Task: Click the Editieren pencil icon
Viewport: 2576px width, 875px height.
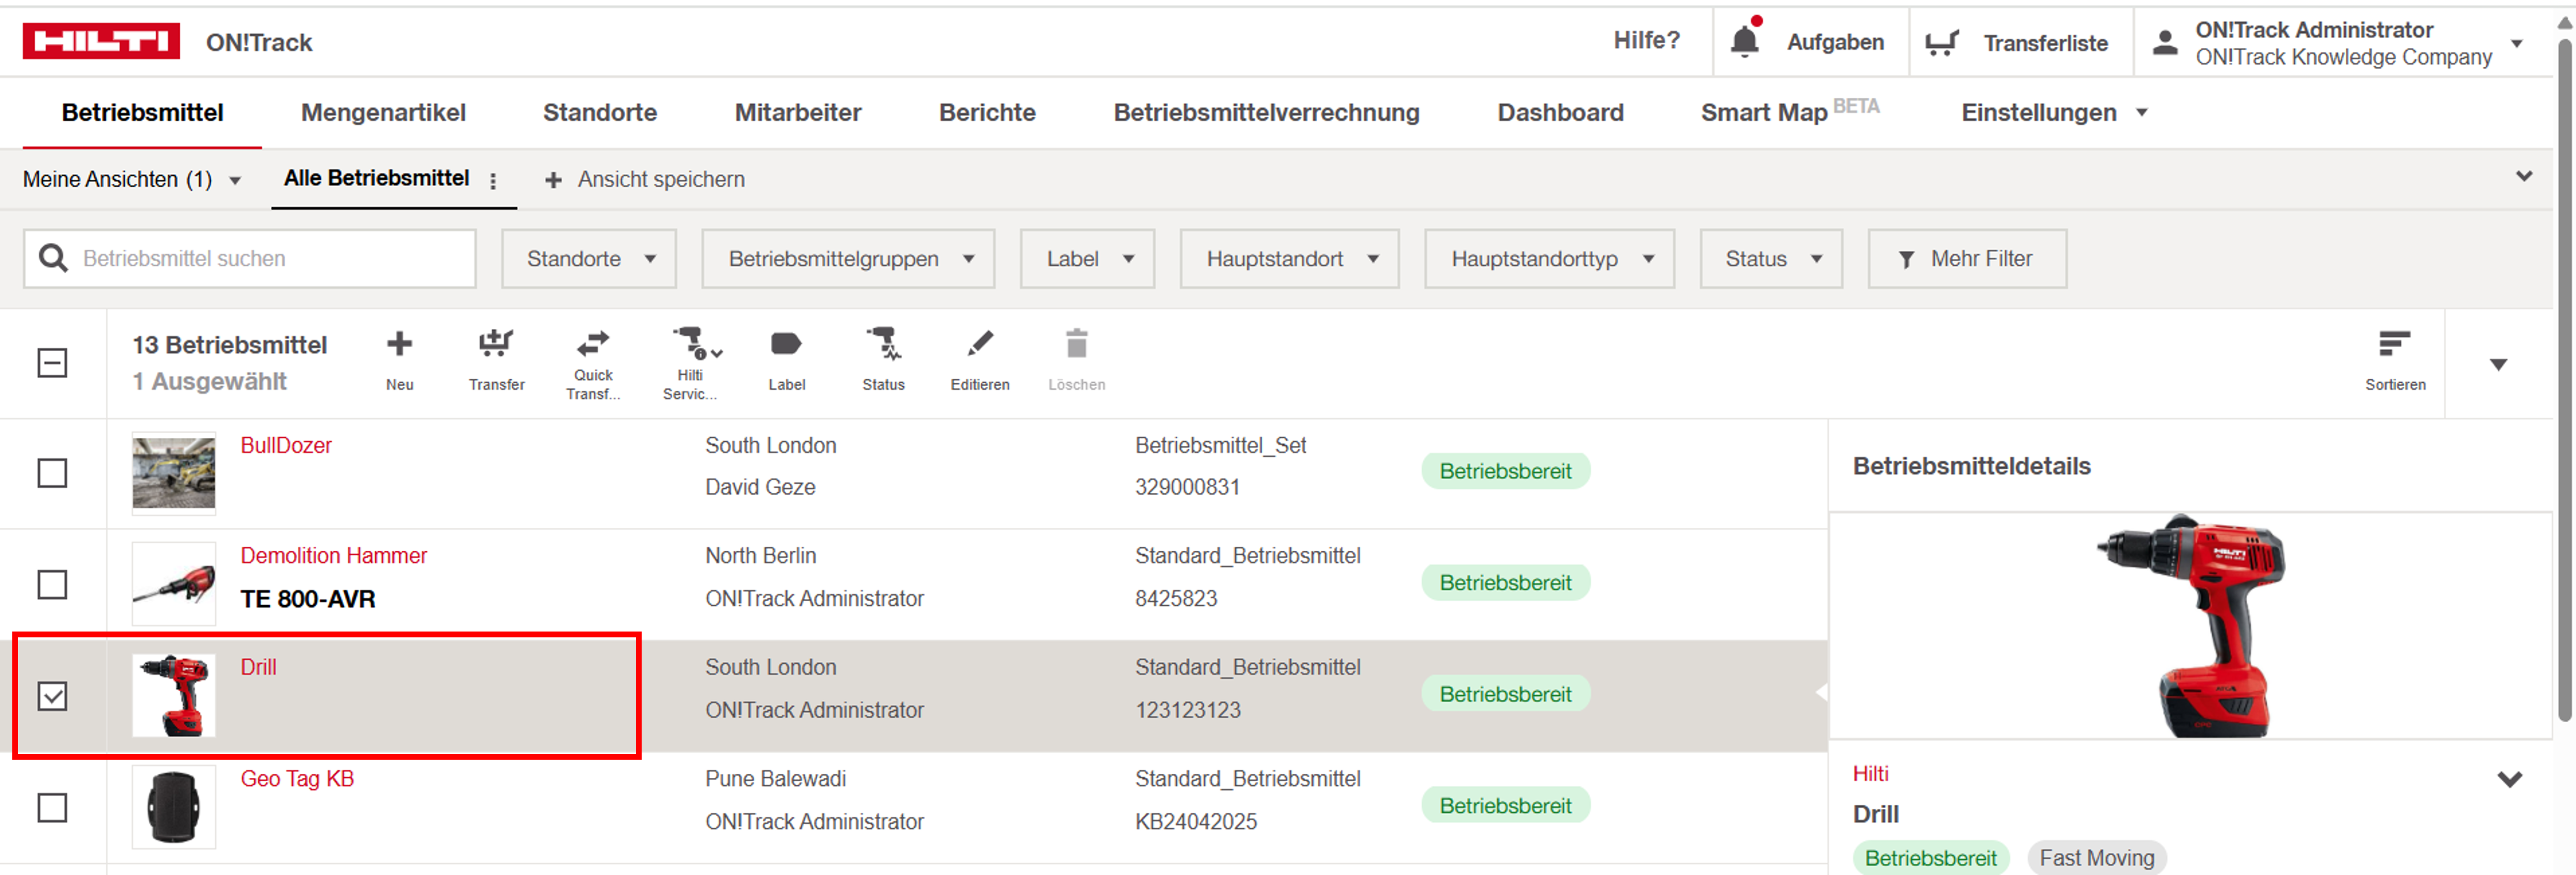Action: 980,345
